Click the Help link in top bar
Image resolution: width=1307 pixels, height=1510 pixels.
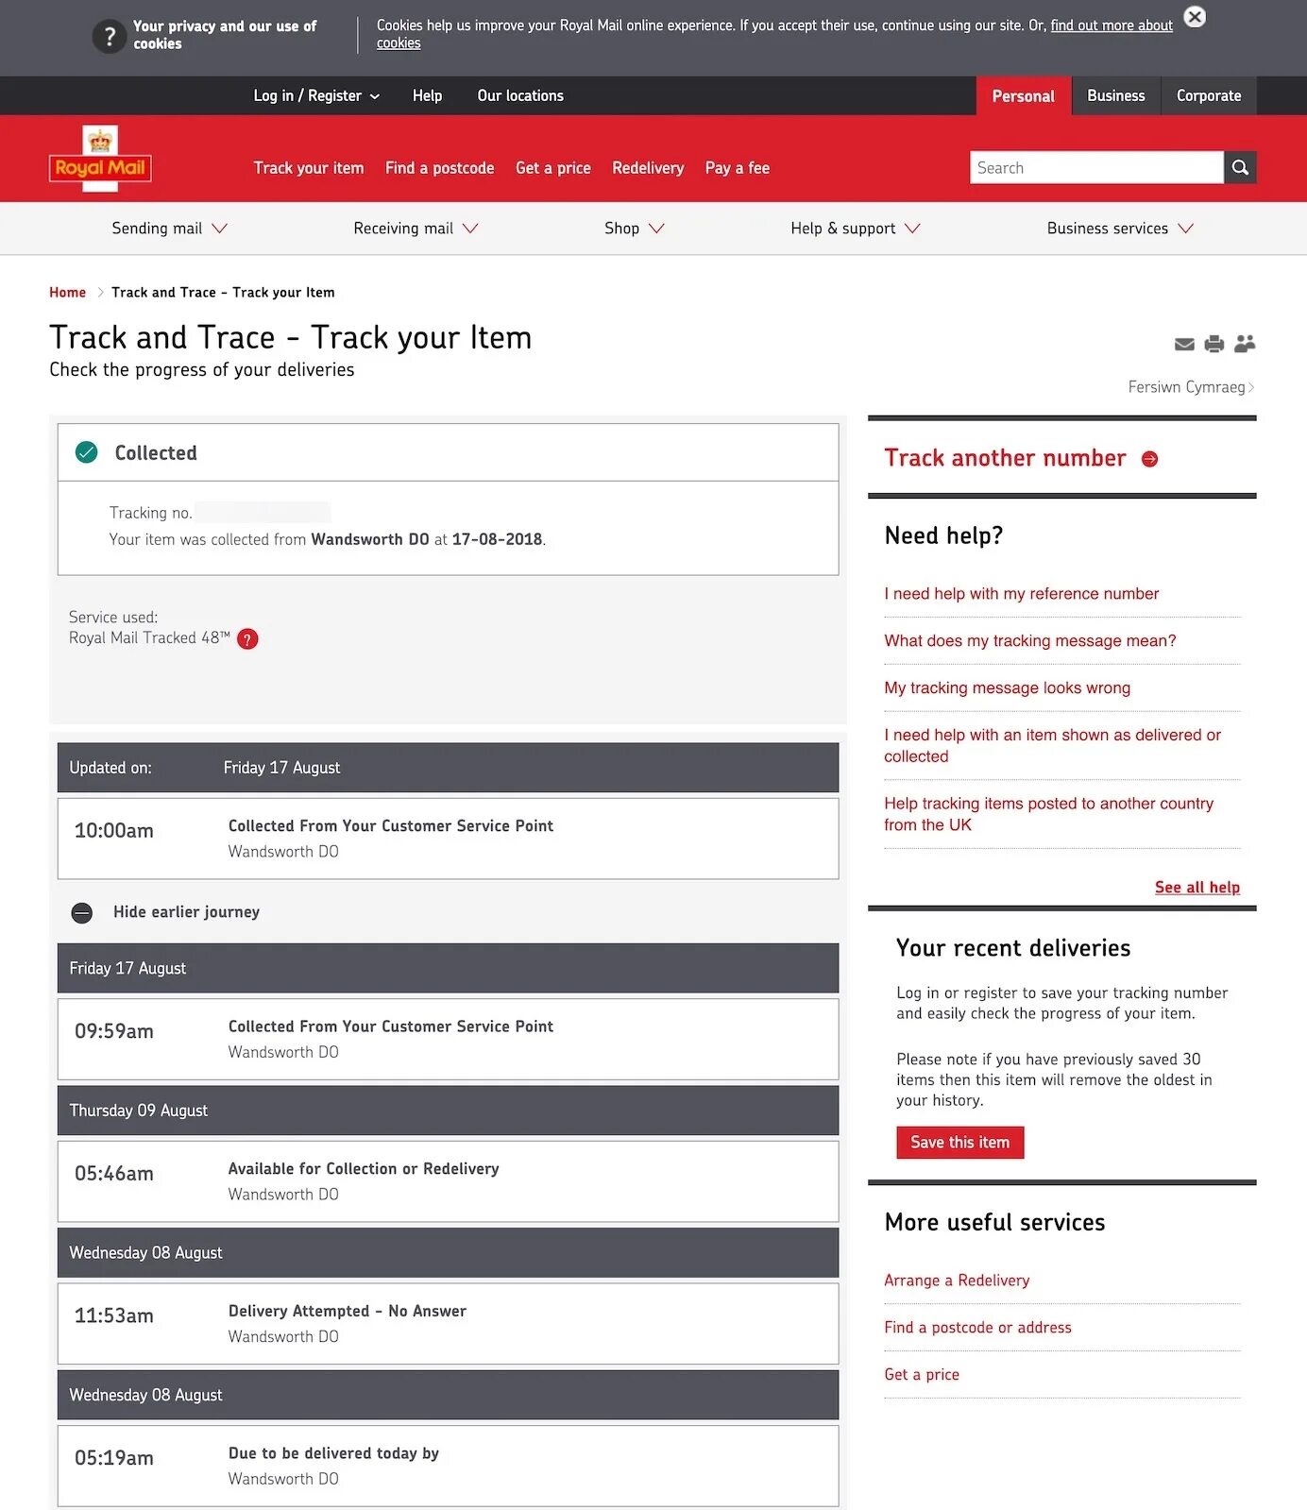(427, 95)
